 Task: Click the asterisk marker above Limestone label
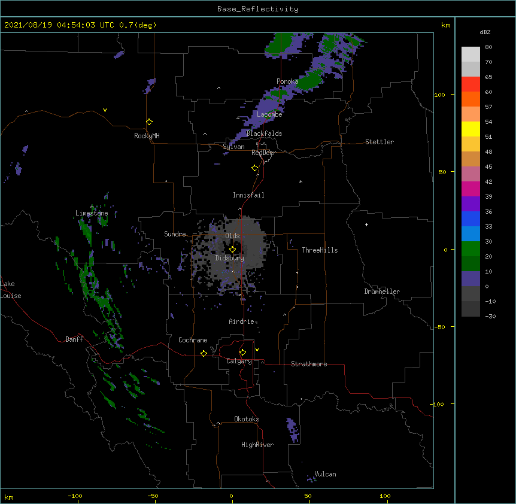pyautogui.click(x=92, y=207)
